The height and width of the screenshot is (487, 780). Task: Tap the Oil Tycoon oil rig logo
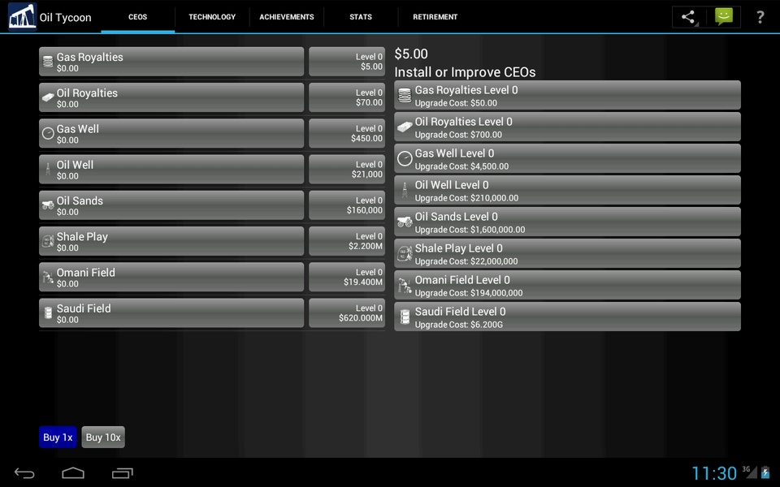[23, 16]
